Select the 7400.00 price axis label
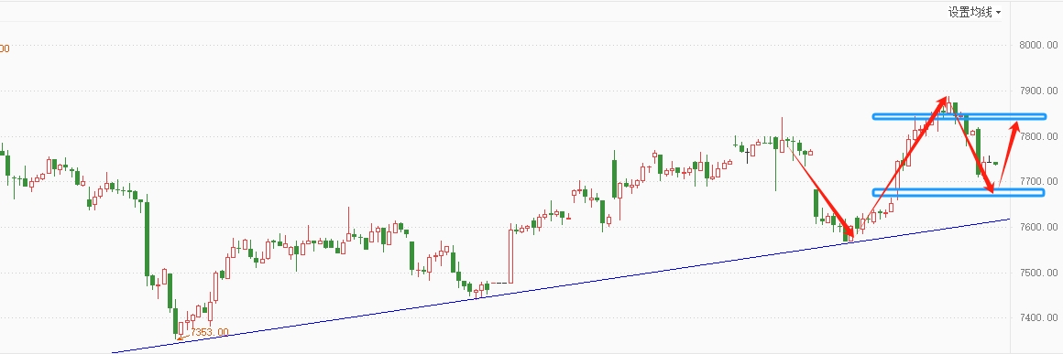This screenshot has width=1063, height=354. [x=1038, y=317]
